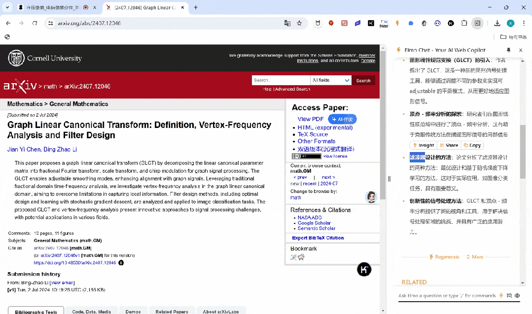Focus the arXiv search field

(x=281, y=80)
